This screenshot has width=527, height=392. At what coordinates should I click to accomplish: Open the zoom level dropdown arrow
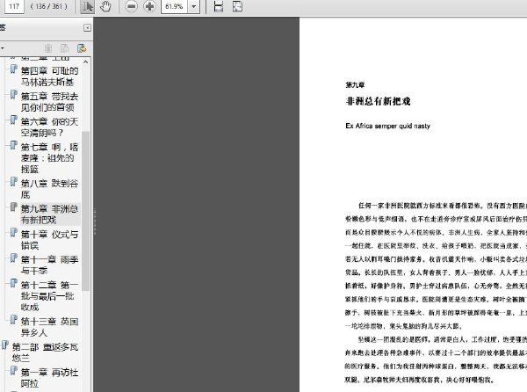tap(193, 6)
